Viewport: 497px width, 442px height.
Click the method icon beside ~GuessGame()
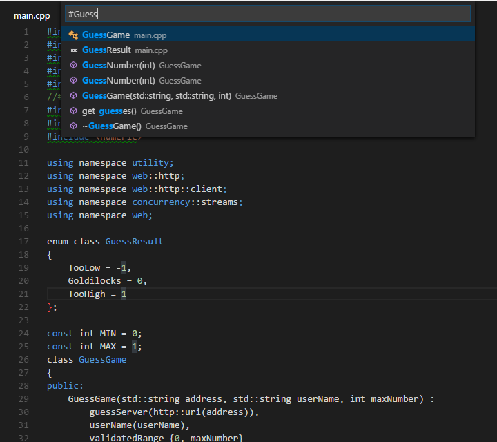(73, 126)
